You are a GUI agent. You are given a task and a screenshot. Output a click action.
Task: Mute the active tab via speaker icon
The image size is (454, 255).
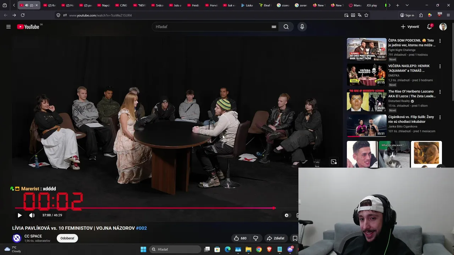coord(27,5)
